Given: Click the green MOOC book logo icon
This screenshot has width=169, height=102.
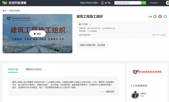Looking at the screenshot, I should (5, 3).
